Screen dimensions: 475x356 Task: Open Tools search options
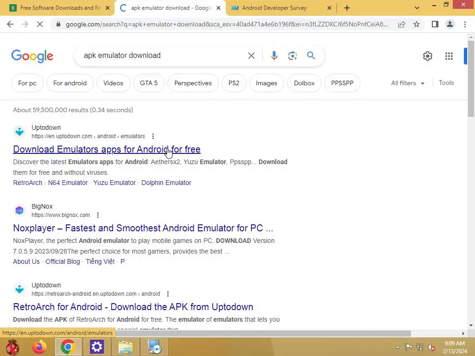point(446,83)
